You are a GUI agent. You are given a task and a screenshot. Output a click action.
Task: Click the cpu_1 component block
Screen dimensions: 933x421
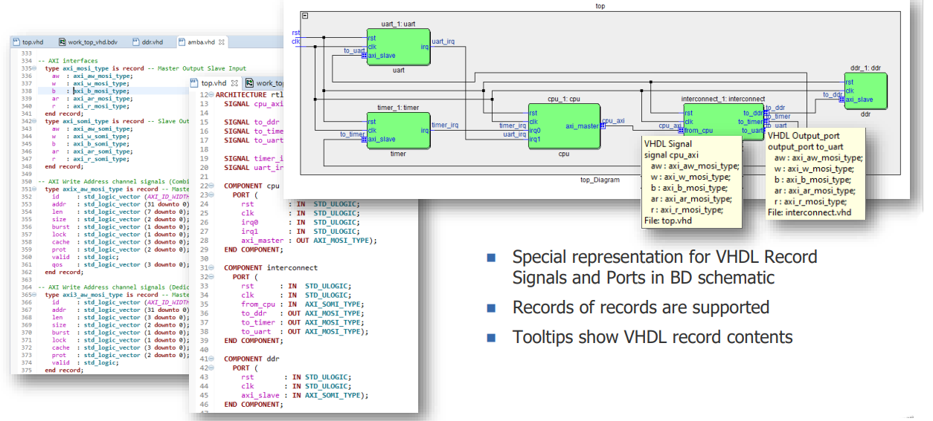coord(564,125)
